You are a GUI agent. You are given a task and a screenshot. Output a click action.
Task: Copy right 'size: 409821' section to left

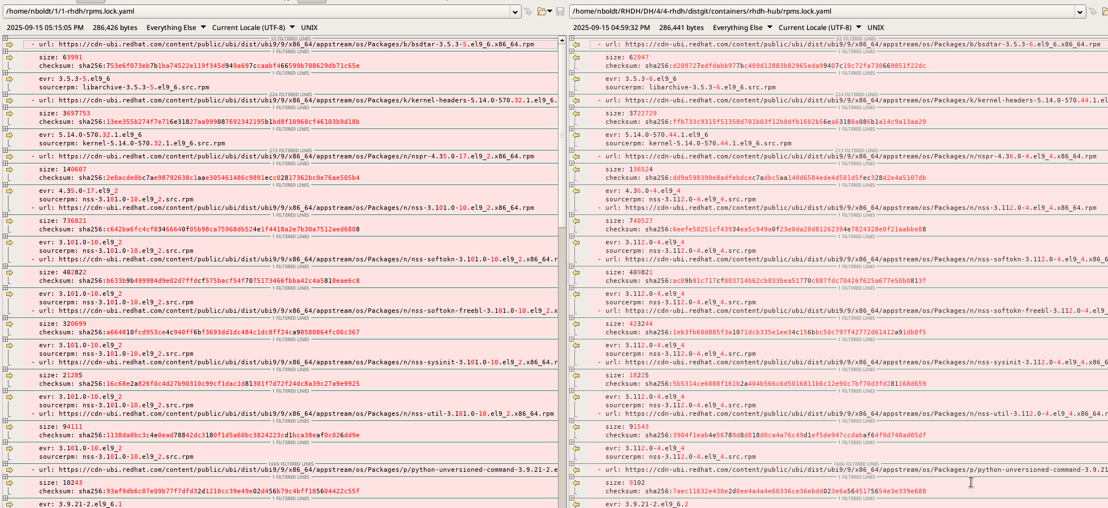click(576, 272)
